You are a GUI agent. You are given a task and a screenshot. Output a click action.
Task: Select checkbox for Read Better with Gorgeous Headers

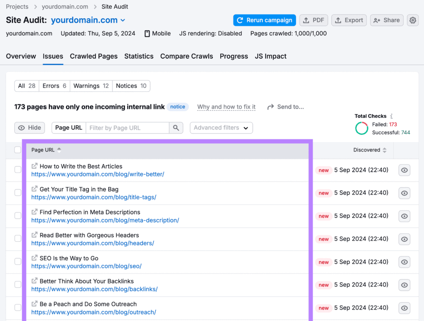(x=18, y=239)
